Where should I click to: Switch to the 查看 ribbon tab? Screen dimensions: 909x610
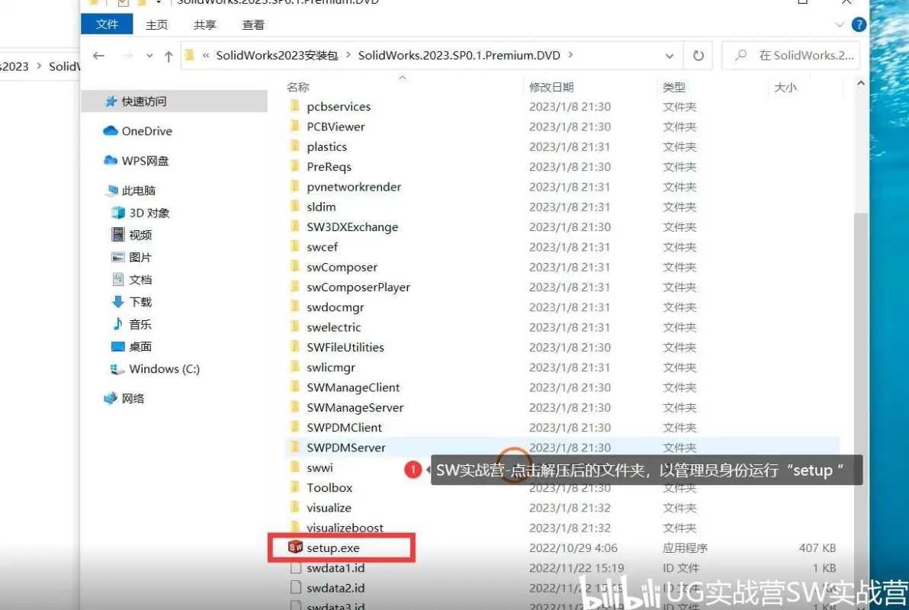tap(252, 25)
